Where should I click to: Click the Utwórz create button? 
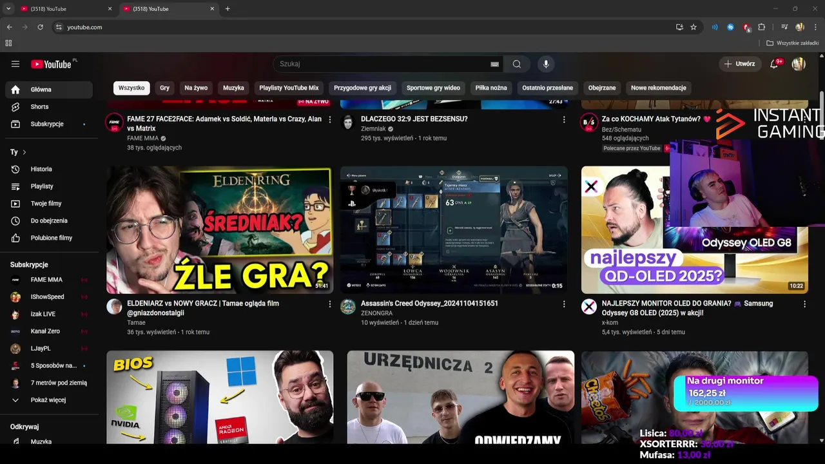[x=739, y=64]
